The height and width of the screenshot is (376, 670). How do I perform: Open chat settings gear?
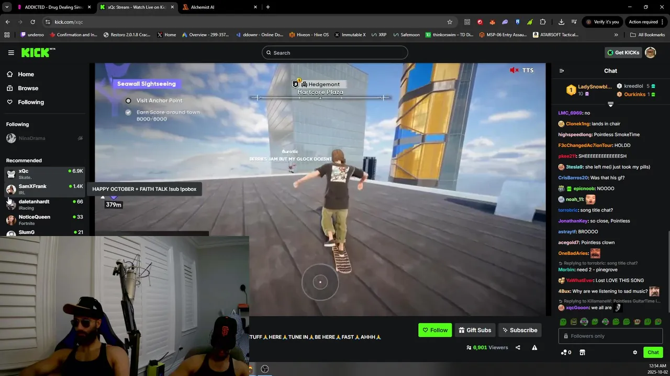point(635,352)
